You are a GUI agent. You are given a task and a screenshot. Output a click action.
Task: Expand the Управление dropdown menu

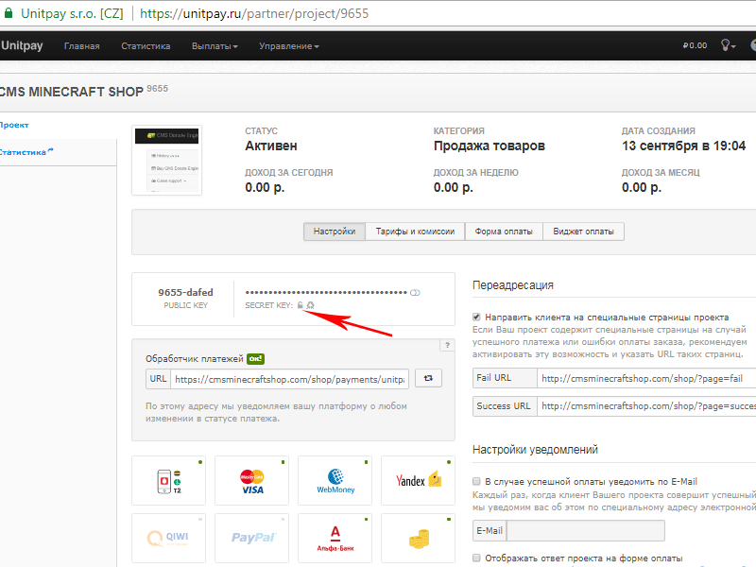tap(289, 45)
